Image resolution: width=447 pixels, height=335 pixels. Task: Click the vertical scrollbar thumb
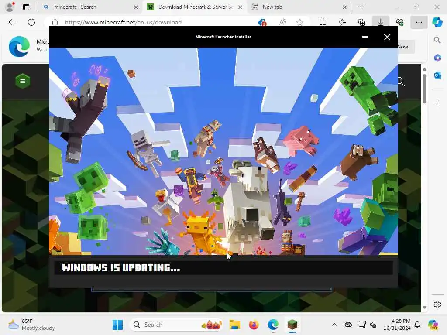(424, 89)
